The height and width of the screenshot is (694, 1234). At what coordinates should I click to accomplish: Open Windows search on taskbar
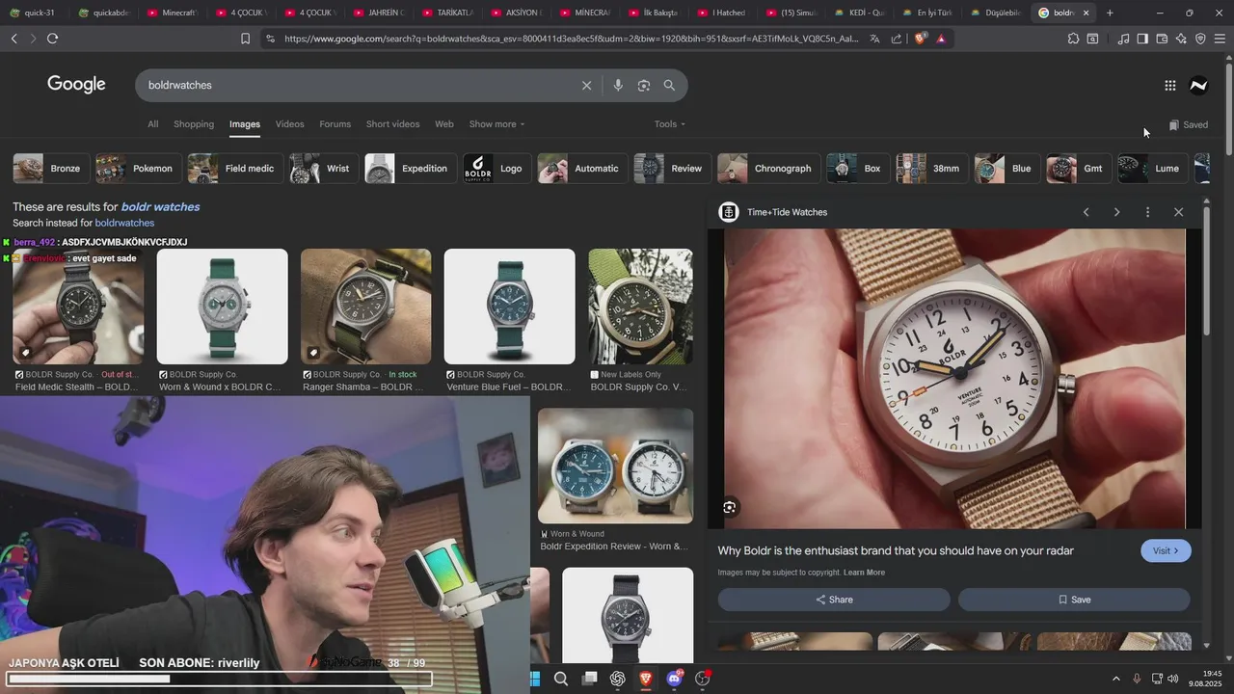click(x=561, y=680)
